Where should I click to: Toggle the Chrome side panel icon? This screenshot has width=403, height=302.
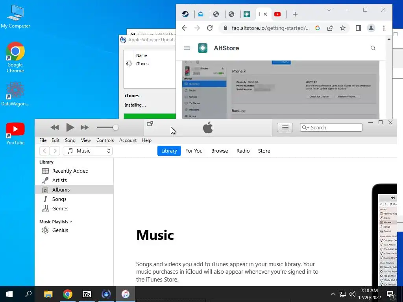[x=359, y=28]
